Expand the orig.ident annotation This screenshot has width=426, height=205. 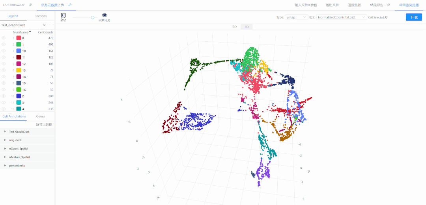click(5, 140)
